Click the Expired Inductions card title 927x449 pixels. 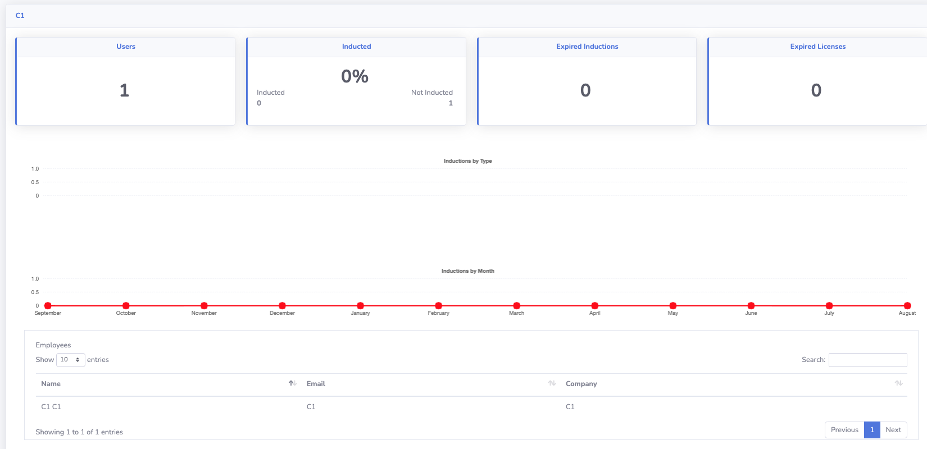tap(587, 47)
